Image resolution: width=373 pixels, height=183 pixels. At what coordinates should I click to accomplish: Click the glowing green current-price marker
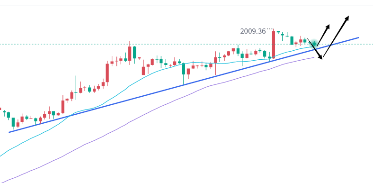point(314,43)
